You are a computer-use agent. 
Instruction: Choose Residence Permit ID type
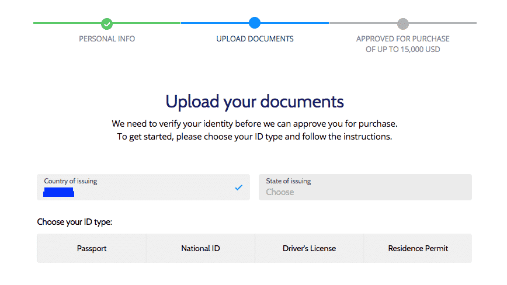[x=418, y=248]
